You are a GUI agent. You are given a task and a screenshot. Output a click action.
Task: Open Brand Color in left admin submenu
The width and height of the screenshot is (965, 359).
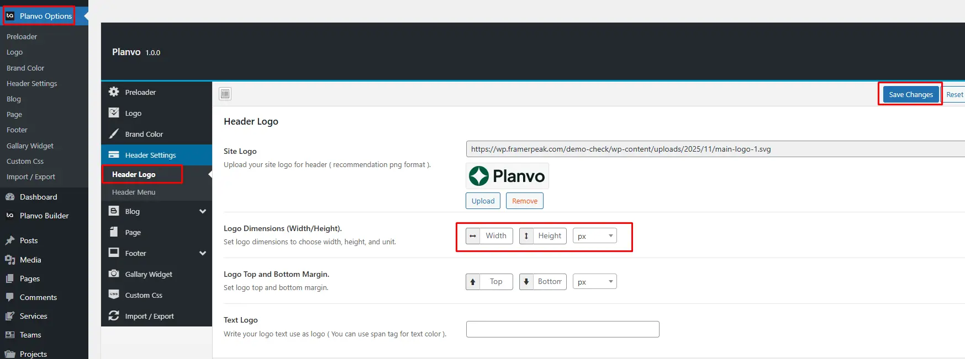coord(25,68)
